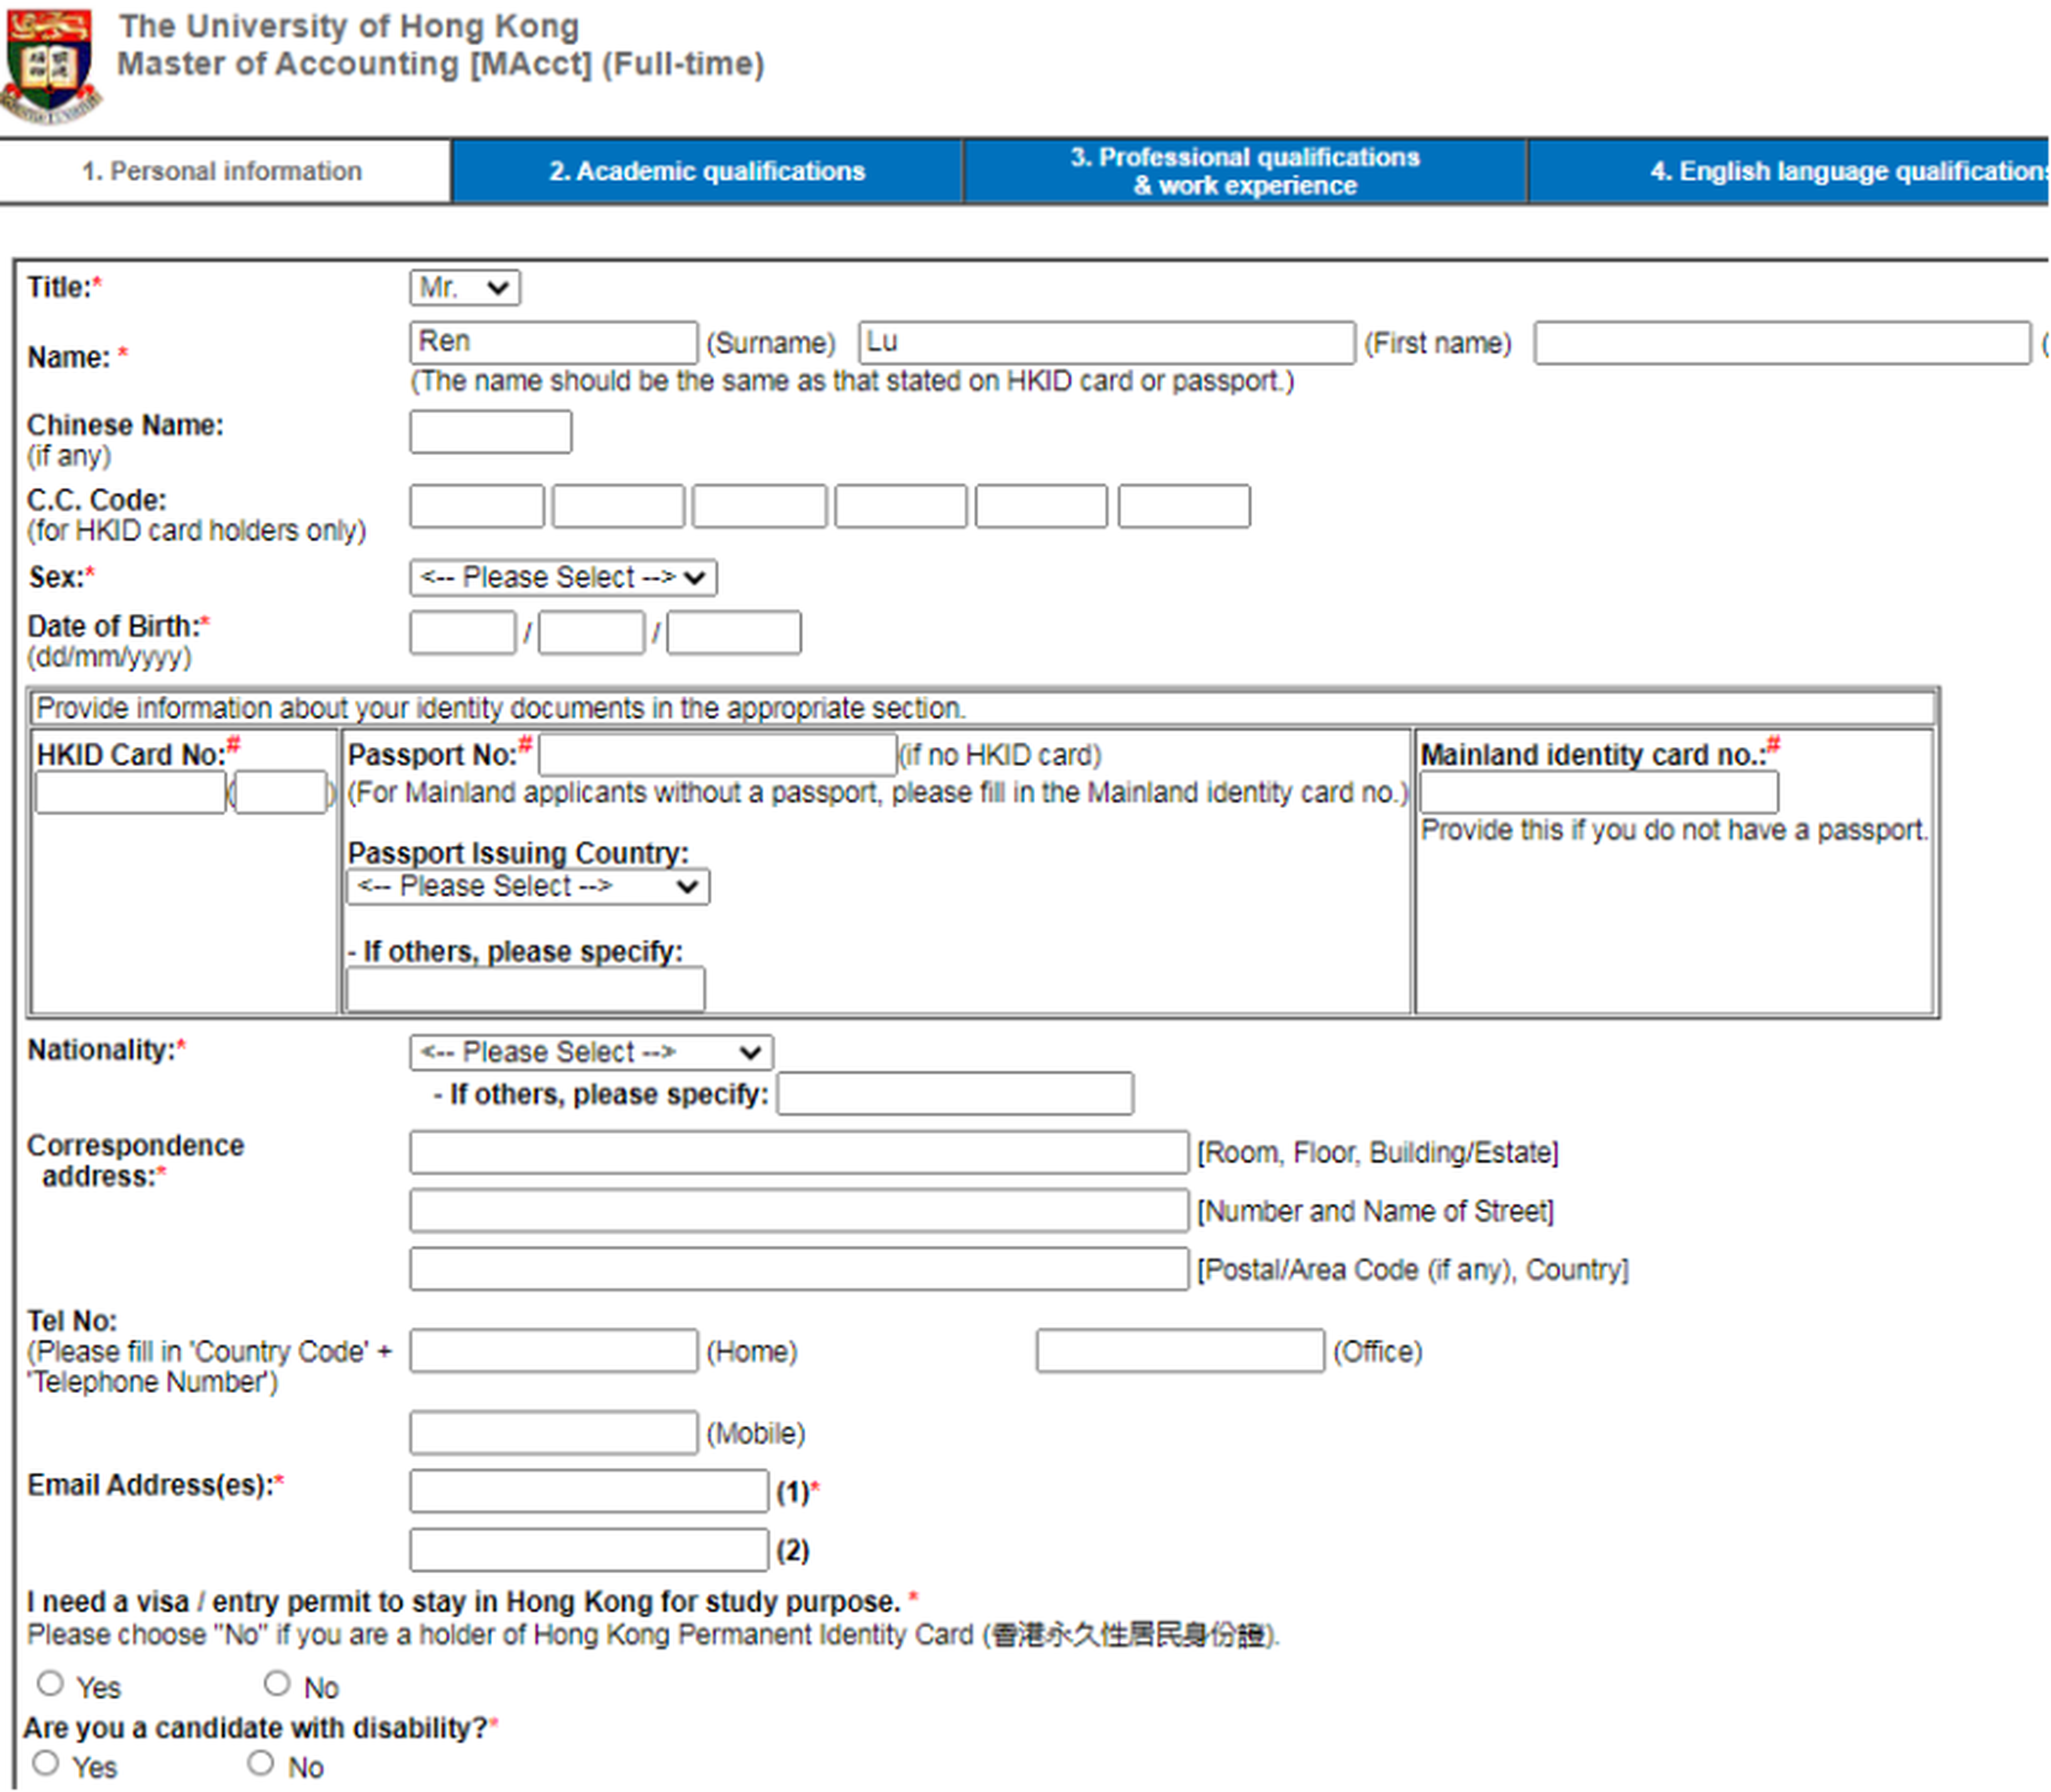Viewport: 2051px width, 1792px height.
Task: Click the Surname field containing Ren
Action: pos(554,343)
